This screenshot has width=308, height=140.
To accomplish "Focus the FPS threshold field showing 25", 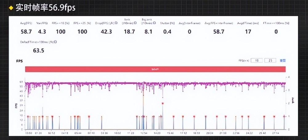I will click(x=270, y=61).
